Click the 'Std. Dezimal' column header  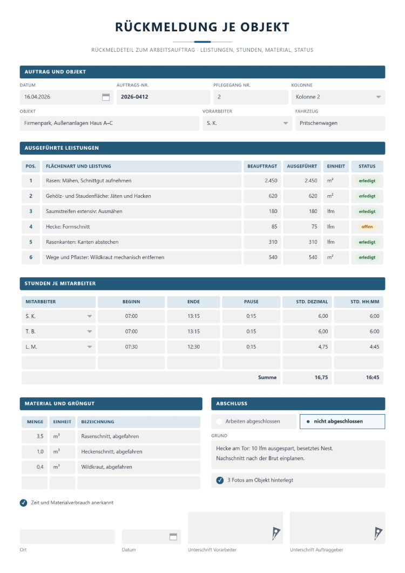tap(307, 302)
